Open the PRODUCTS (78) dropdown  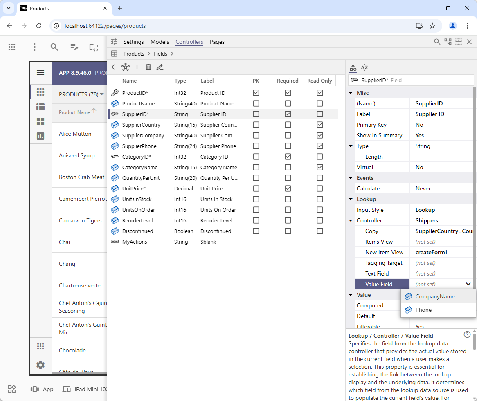81,94
